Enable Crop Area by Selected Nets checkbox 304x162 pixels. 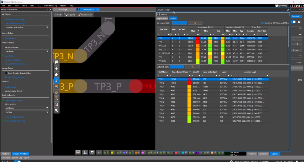(x=6, y=73)
